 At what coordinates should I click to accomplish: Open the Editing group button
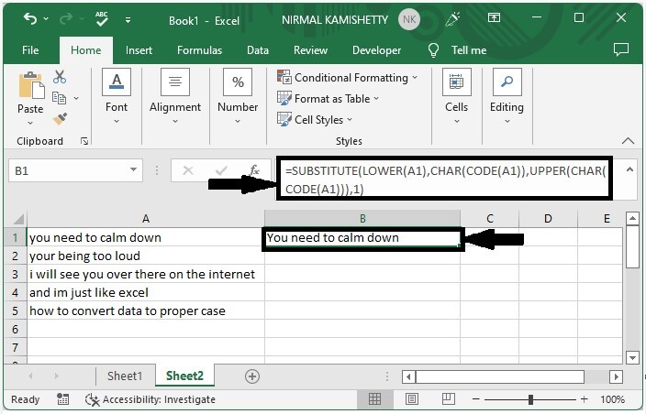(507, 97)
